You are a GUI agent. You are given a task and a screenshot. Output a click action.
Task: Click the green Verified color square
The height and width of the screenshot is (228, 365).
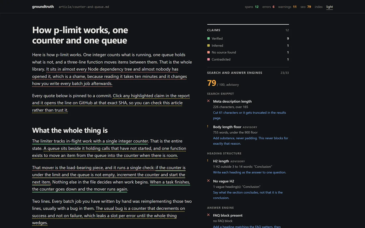tap(209, 38)
